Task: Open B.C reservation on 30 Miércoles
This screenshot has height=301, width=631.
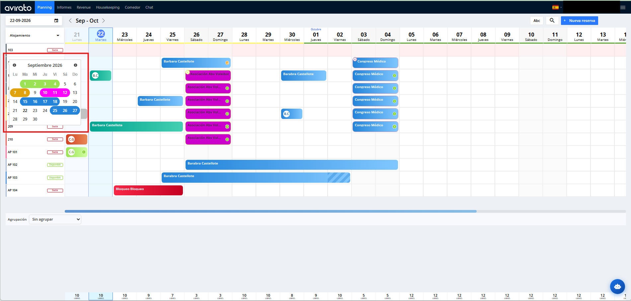Action: [x=292, y=114]
